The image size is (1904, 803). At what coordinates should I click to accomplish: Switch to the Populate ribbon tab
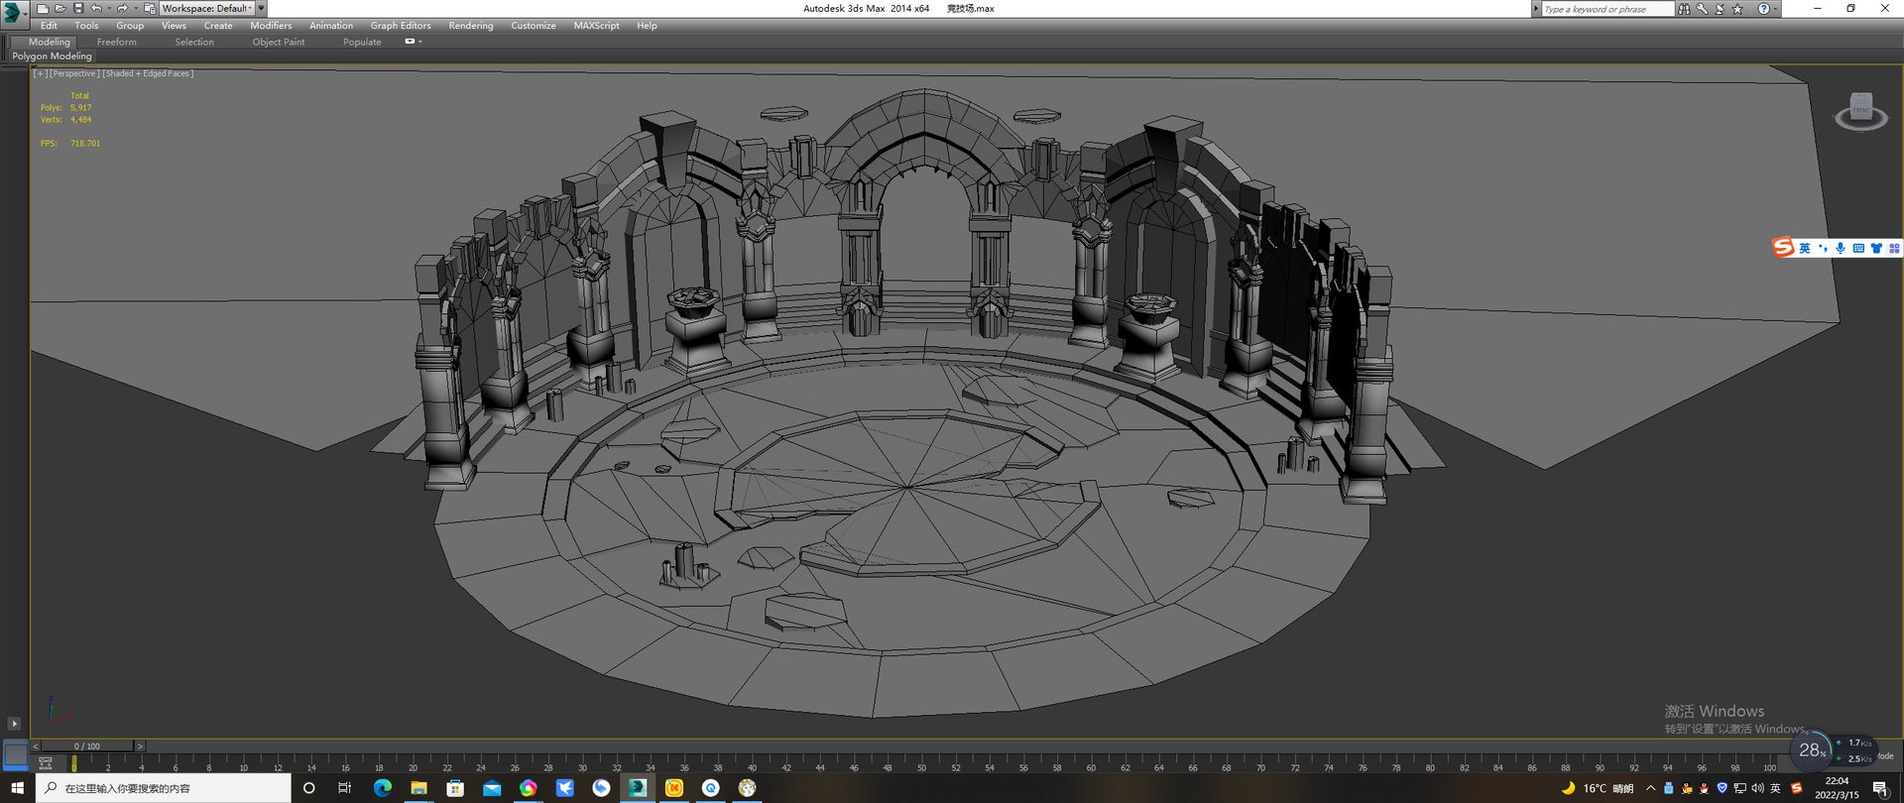point(362,42)
